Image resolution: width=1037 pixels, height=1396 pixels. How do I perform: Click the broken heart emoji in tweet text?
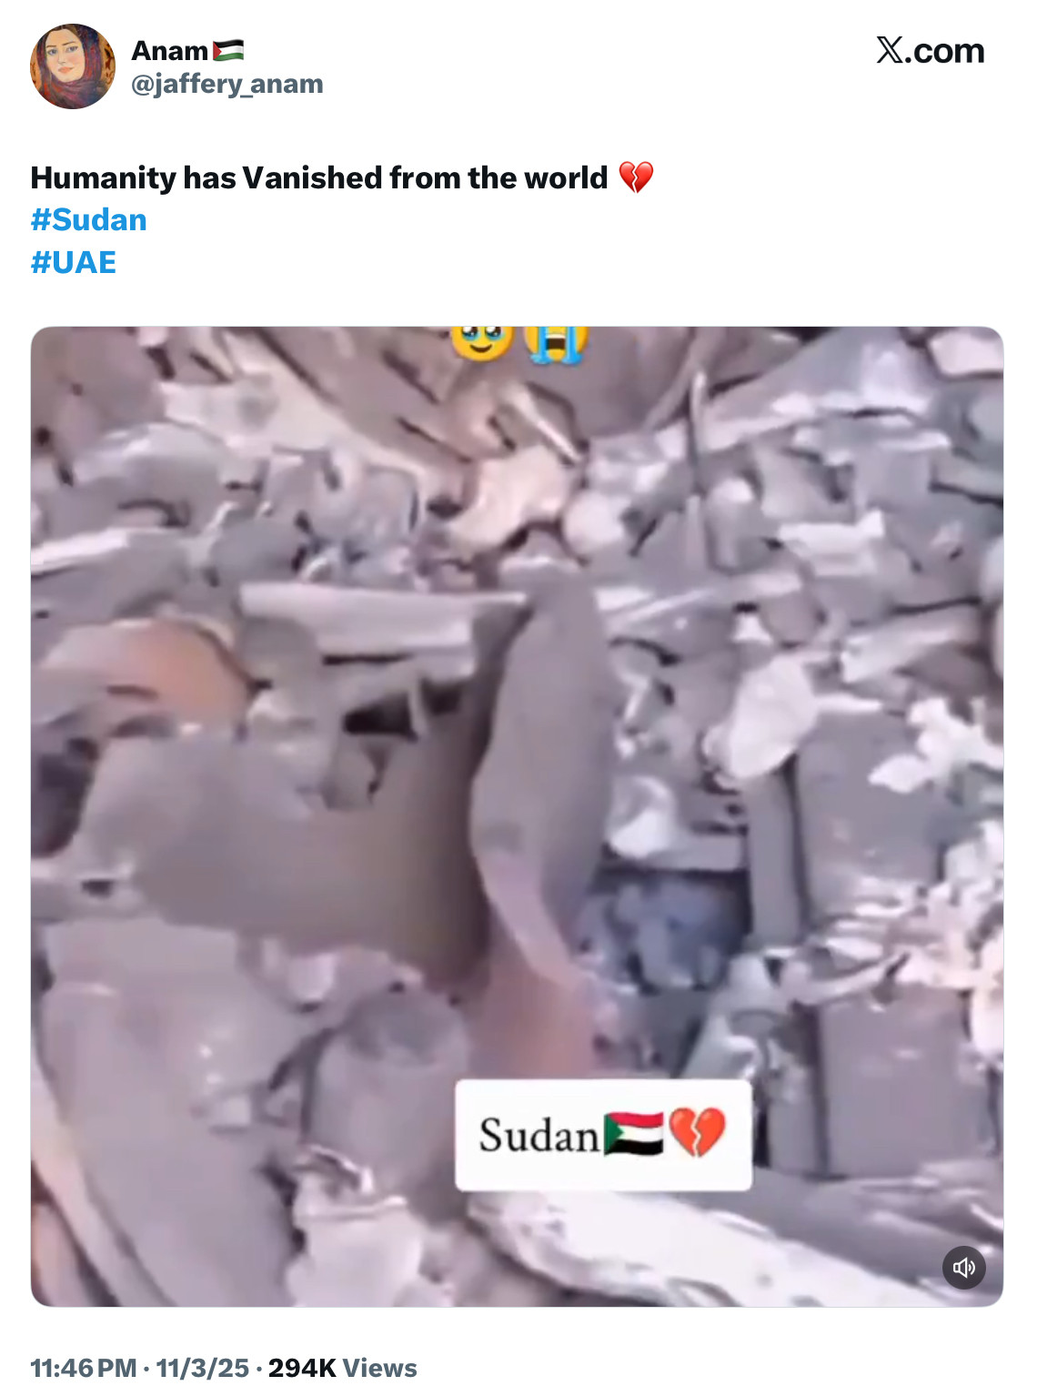click(636, 177)
